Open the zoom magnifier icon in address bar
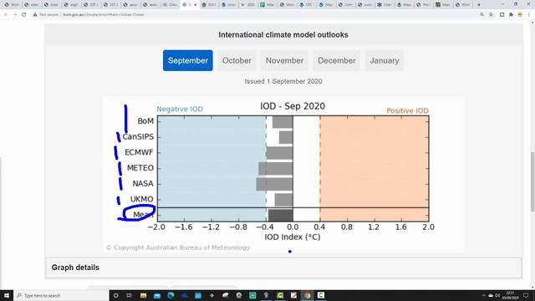 481,15
